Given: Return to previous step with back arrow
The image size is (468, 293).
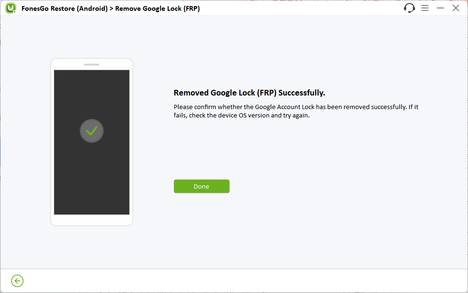Looking at the screenshot, I should coord(17,281).
